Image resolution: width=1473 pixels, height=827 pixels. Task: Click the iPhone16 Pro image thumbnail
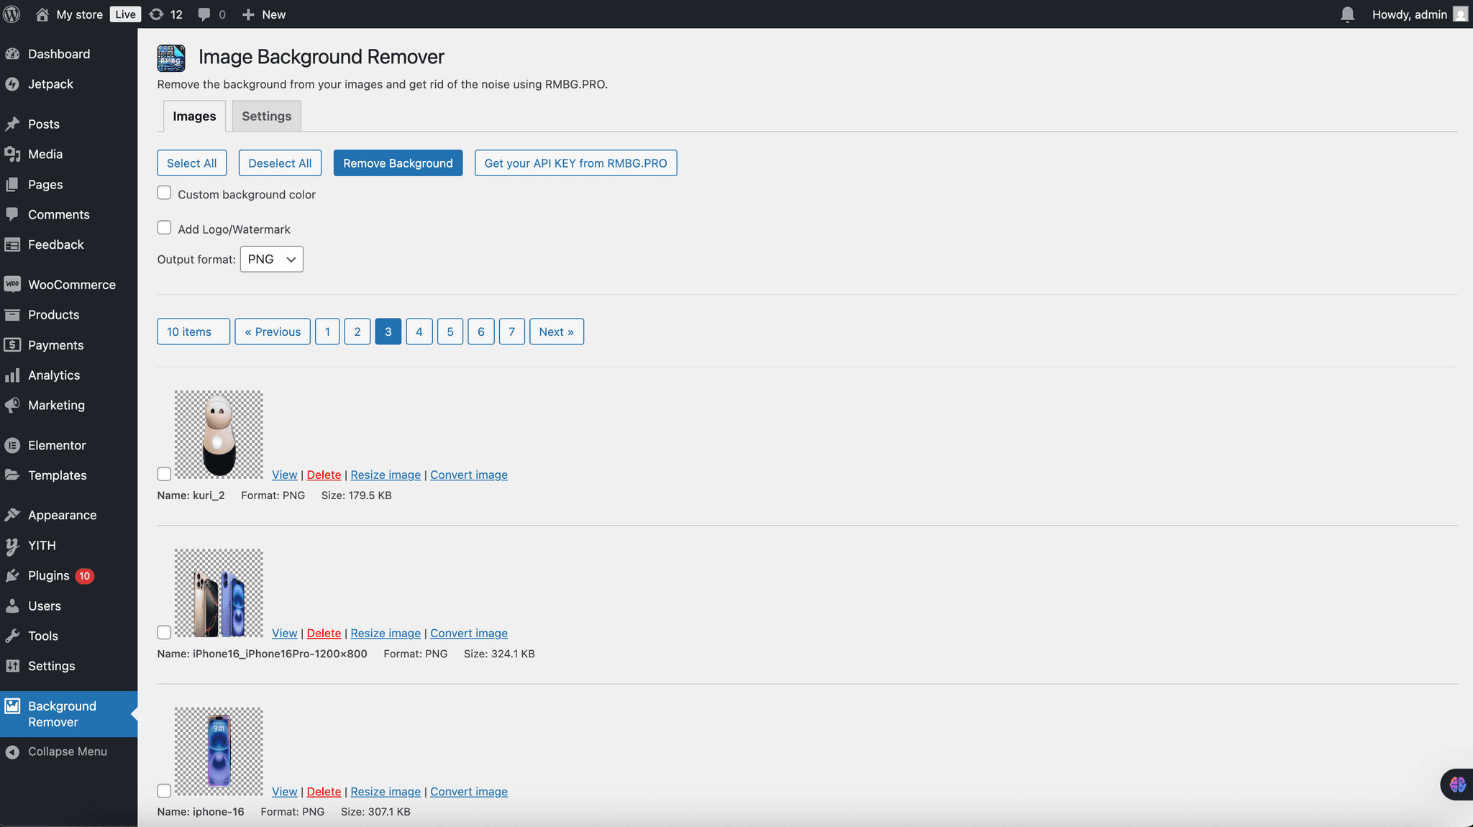[219, 593]
